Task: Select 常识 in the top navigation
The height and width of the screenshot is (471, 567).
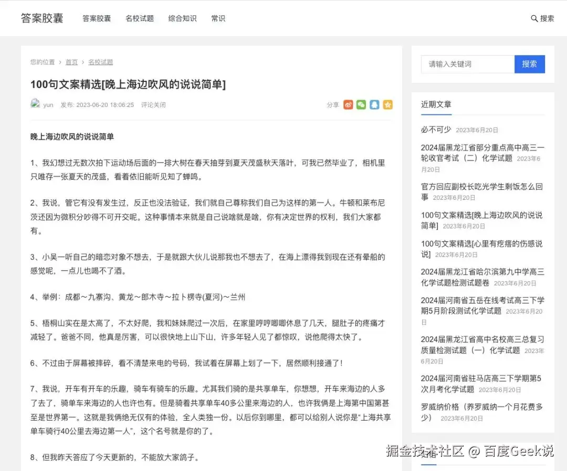Action: click(218, 18)
